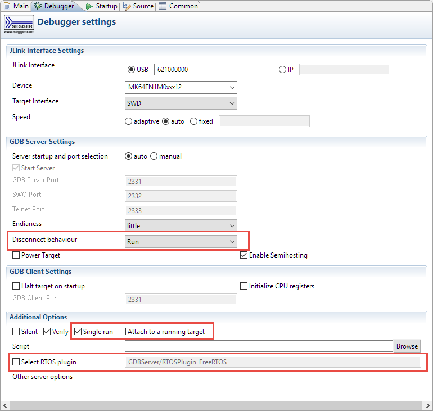433x411 pixels.
Task: Click the USB serial number field
Action: pos(199,70)
